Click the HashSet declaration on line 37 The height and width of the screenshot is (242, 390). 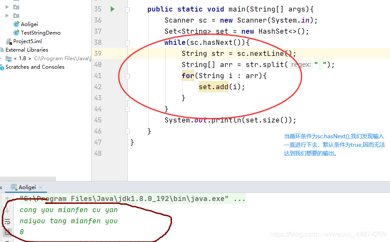point(237,31)
